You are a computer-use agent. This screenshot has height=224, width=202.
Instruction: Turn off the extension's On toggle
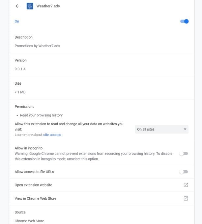tap(184, 21)
